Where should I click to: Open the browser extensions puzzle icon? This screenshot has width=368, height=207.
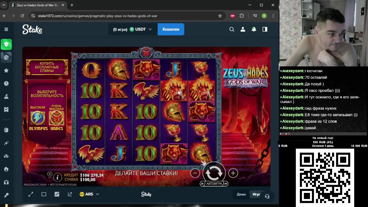click(242, 16)
